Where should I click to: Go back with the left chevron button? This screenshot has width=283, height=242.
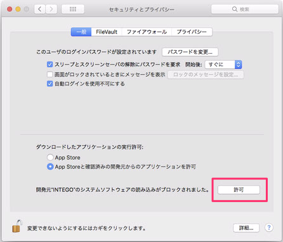39,9
